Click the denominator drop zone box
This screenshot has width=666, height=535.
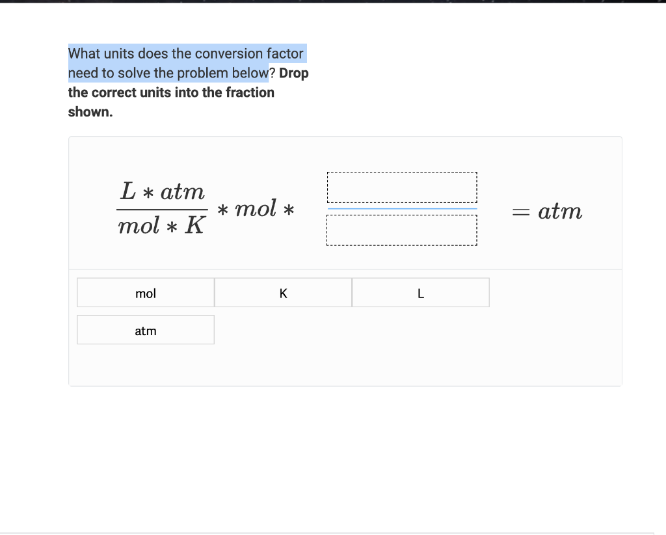[x=401, y=229]
